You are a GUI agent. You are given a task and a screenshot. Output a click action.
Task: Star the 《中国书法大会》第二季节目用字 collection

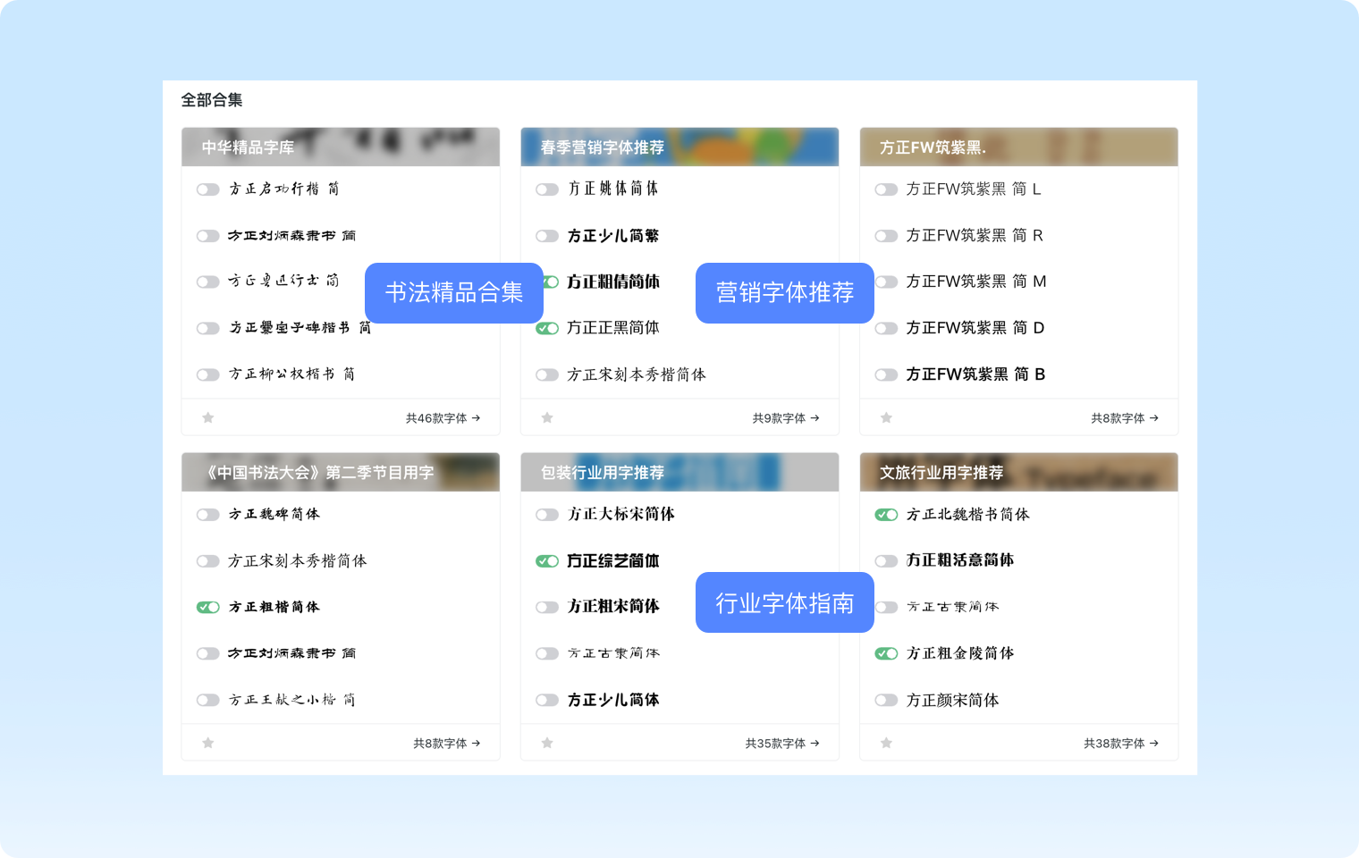tap(208, 743)
